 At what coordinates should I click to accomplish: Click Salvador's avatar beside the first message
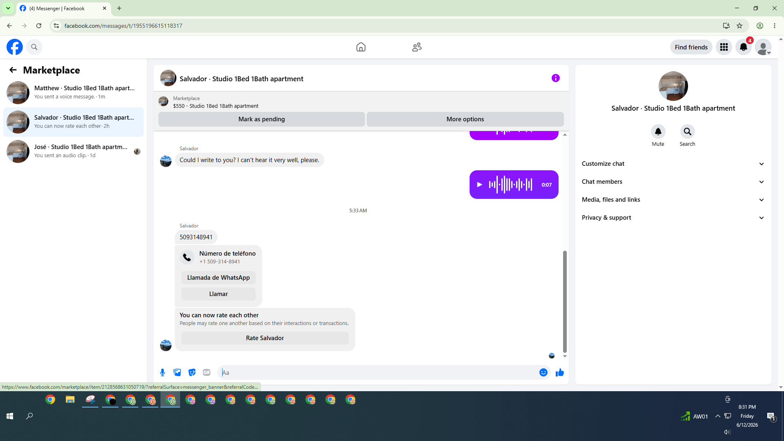pos(166,161)
